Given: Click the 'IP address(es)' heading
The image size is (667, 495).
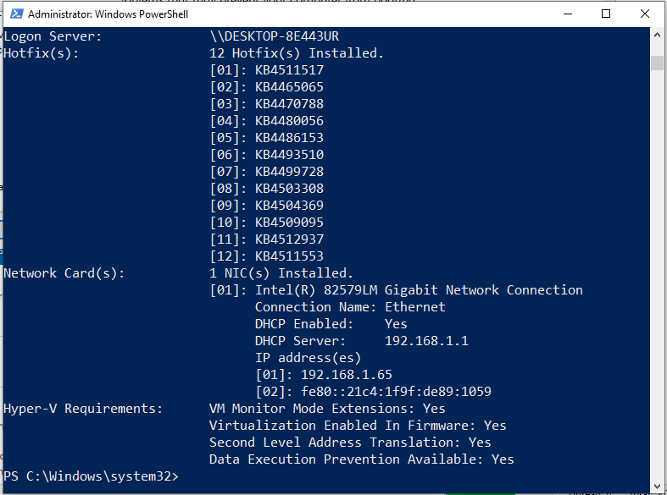Looking at the screenshot, I should [308, 358].
